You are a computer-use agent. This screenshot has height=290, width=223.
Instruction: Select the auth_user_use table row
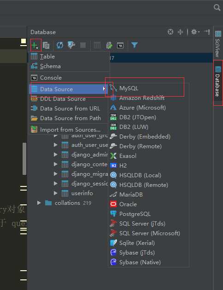pyautogui.click(x=85, y=145)
